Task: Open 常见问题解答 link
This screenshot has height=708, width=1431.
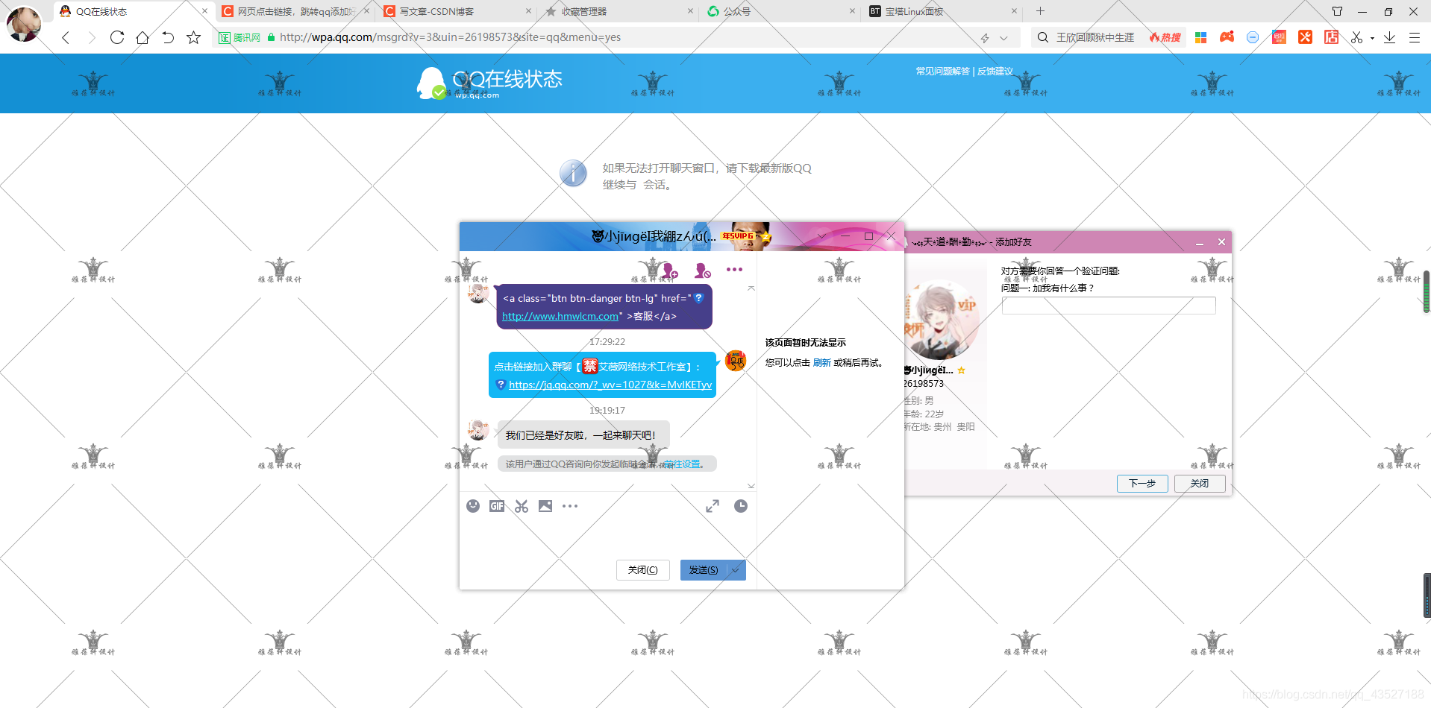Action: pyautogui.click(x=942, y=72)
